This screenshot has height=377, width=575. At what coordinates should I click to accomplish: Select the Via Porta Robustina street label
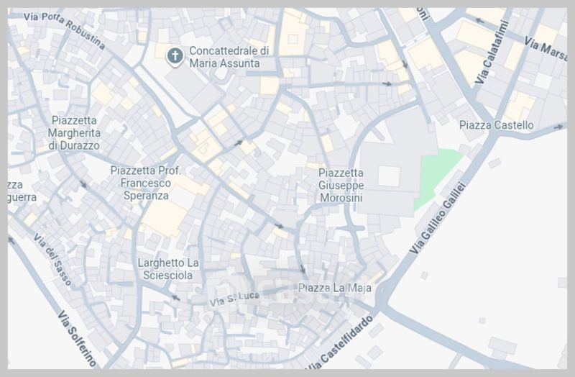point(65,29)
